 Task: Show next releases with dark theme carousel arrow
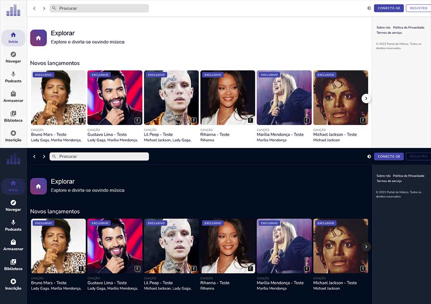366,247
